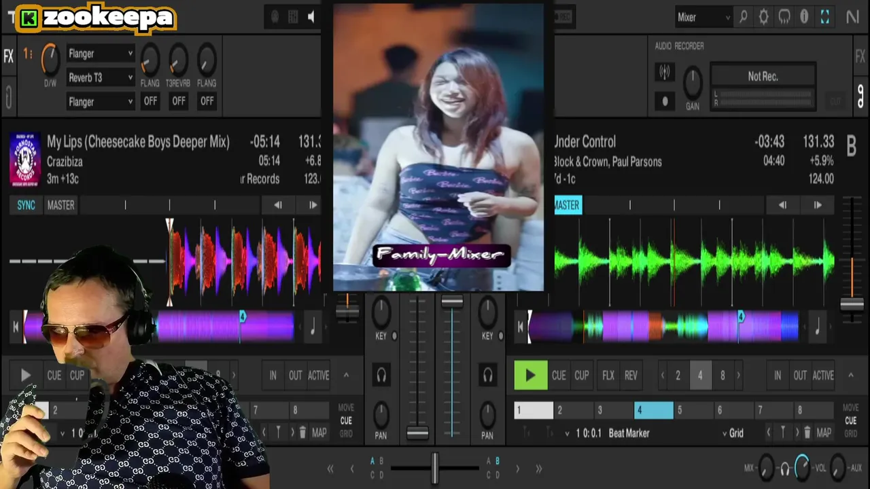Snap crossfader fully left with double arrow
The width and height of the screenshot is (870, 489).
(x=330, y=469)
